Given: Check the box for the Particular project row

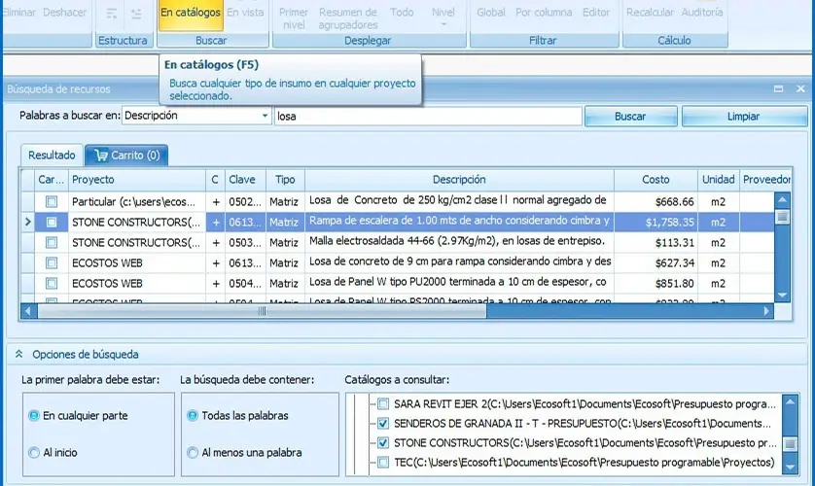Looking at the screenshot, I should (52, 202).
